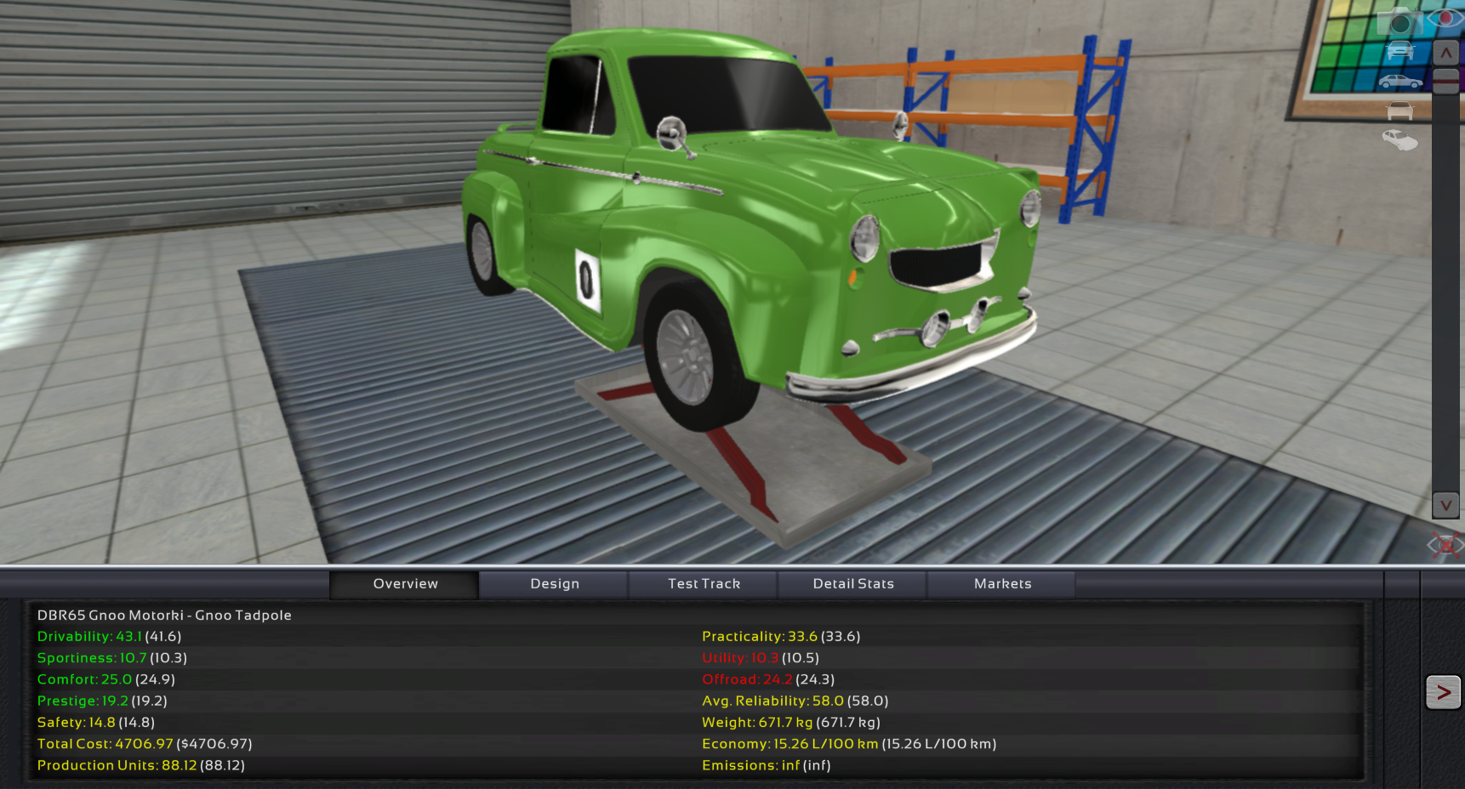Switch to the Detail Stats tab

coord(853,584)
